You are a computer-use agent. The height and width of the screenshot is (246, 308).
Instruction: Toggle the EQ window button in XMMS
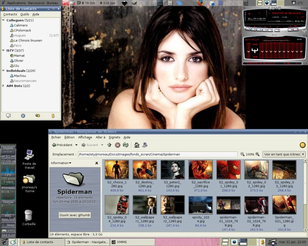pyautogui.click(x=296, y=21)
